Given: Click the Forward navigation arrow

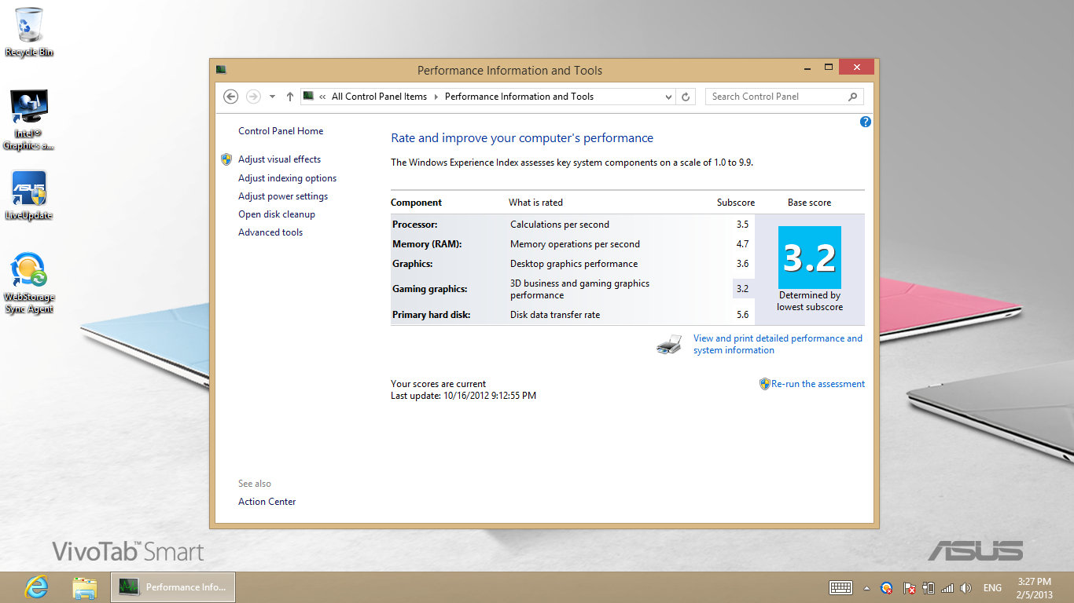Looking at the screenshot, I should (x=253, y=97).
